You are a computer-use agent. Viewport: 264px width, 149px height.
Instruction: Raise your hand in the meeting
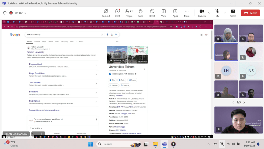141,13
